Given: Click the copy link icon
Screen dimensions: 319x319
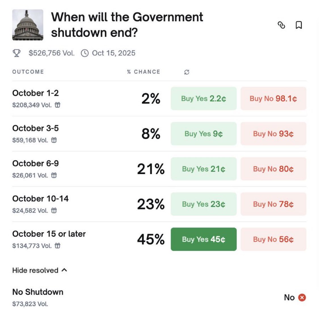Looking at the screenshot, I should click(x=281, y=25).
